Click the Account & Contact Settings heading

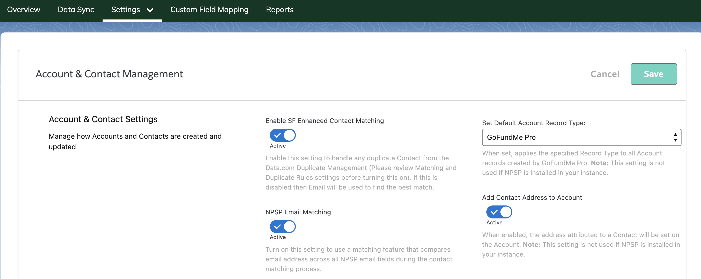tap(103, 119)
